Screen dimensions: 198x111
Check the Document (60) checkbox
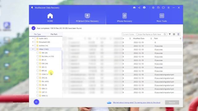click(x=35, y=42)
